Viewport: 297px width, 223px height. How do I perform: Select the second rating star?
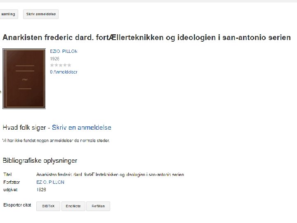[x=56, y=65]
